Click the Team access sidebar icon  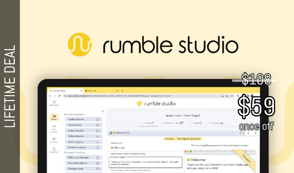point(54,129)
